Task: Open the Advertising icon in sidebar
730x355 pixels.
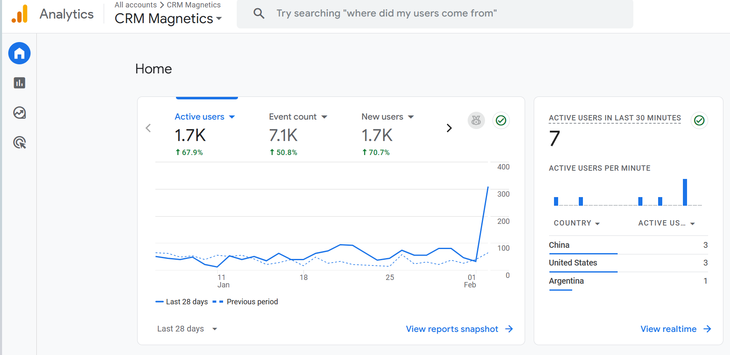Action: pyautogui.click(x=19, y=143)
